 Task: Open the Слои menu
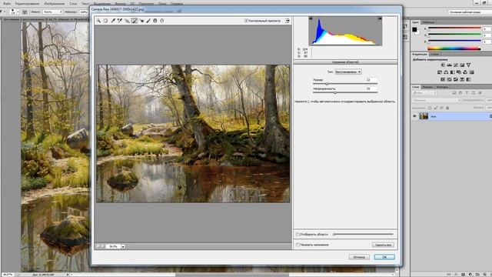(x=73, y=3)
